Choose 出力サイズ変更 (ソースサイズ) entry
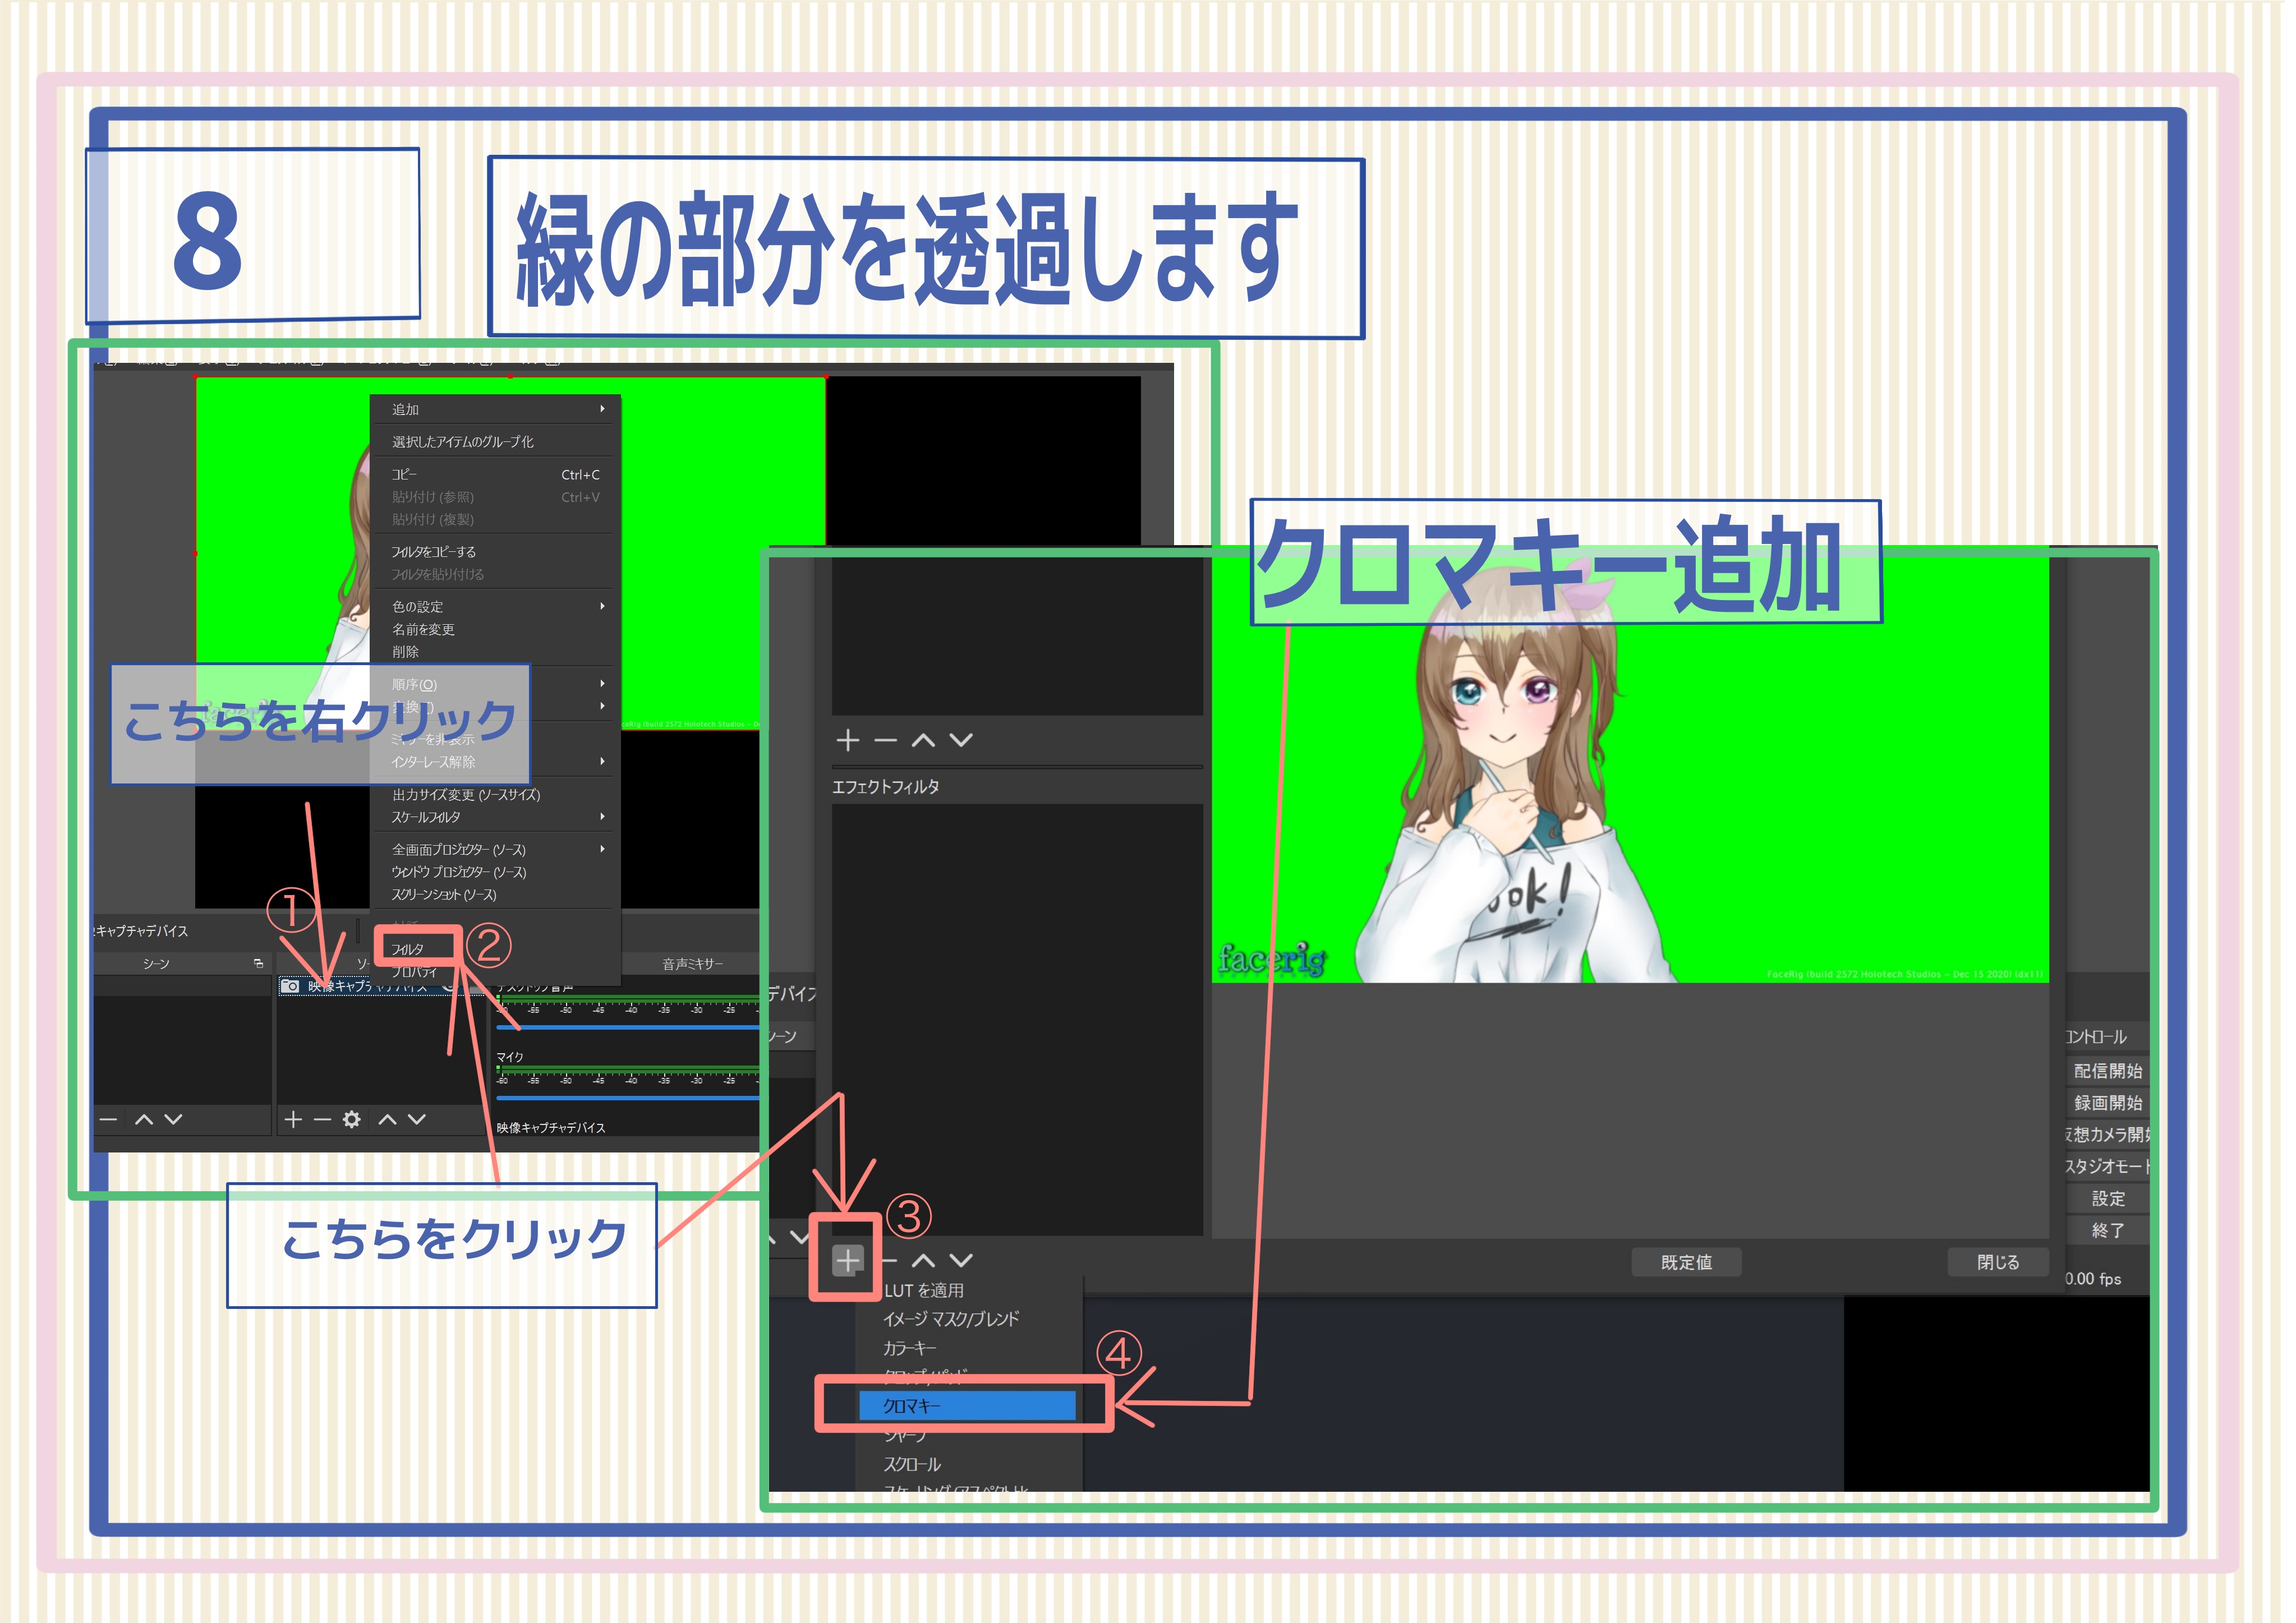The image size is (2296, 1623). click(x=465, y=795)
